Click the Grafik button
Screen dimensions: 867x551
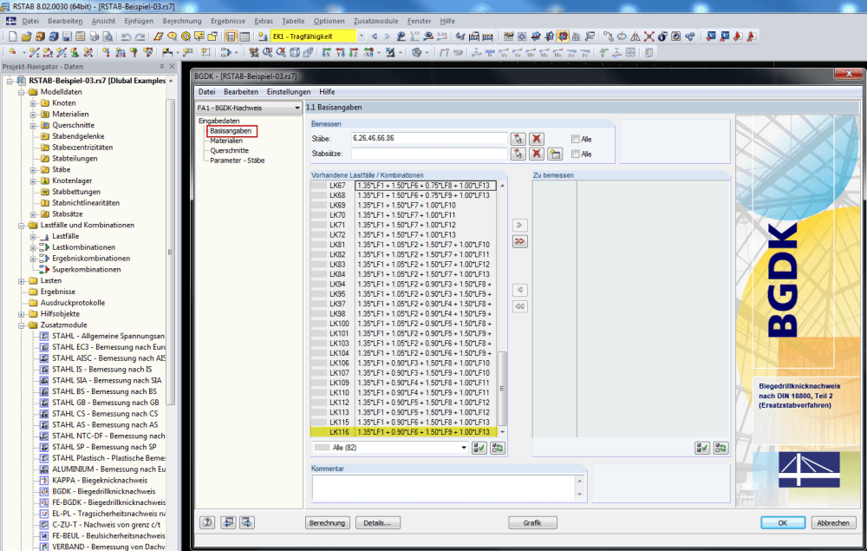532,522
